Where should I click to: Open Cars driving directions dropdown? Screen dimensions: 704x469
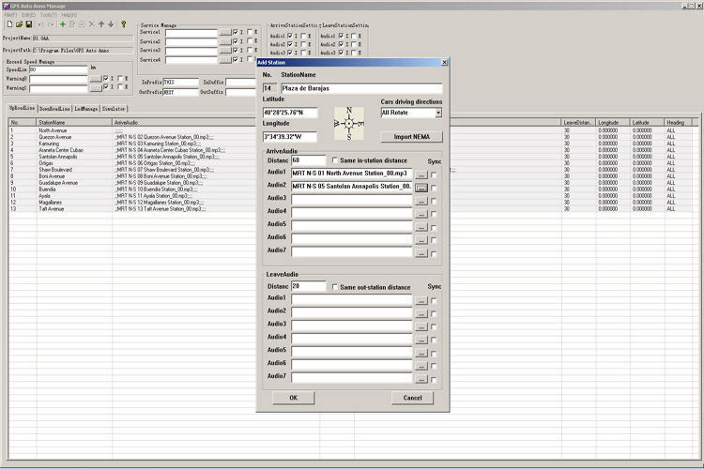[x=438, y=113]
